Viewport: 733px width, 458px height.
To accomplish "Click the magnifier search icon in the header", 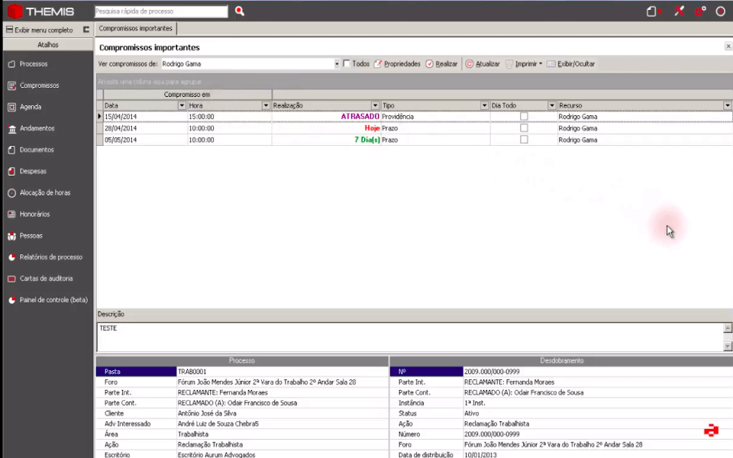I will (x=239, y=11).
